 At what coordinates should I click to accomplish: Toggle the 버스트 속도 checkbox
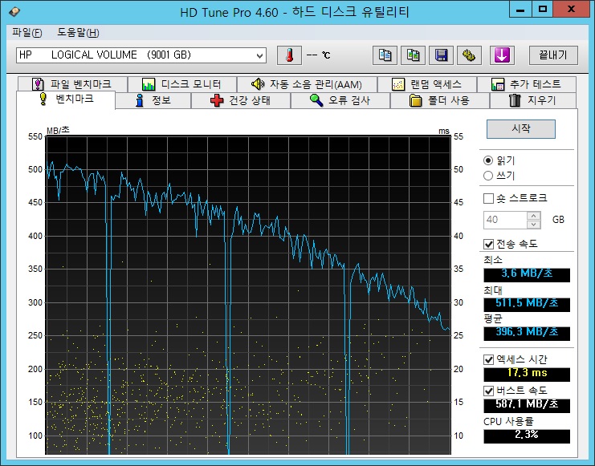click(489, 391)
